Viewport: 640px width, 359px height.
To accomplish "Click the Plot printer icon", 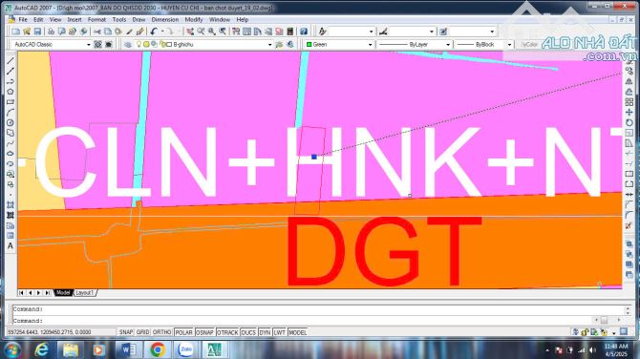I will [x=51, y=32].
